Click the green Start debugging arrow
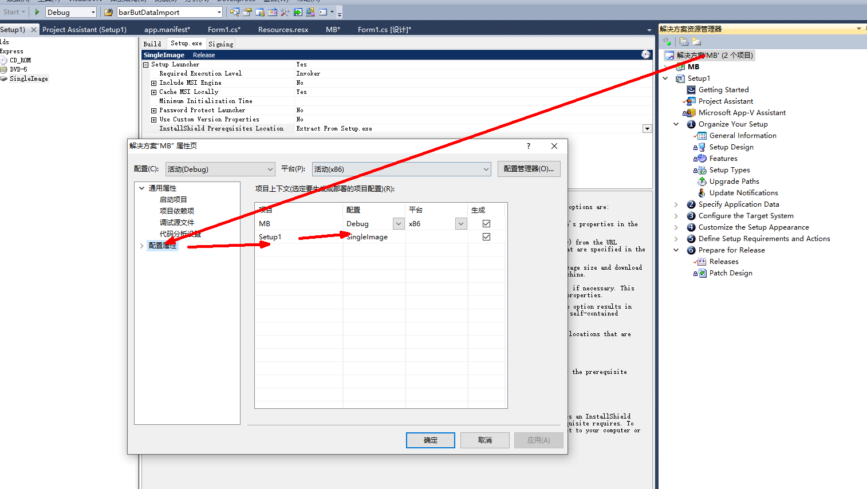The width and height of the screenshot is (867, 489). click(x=37, y=12)
